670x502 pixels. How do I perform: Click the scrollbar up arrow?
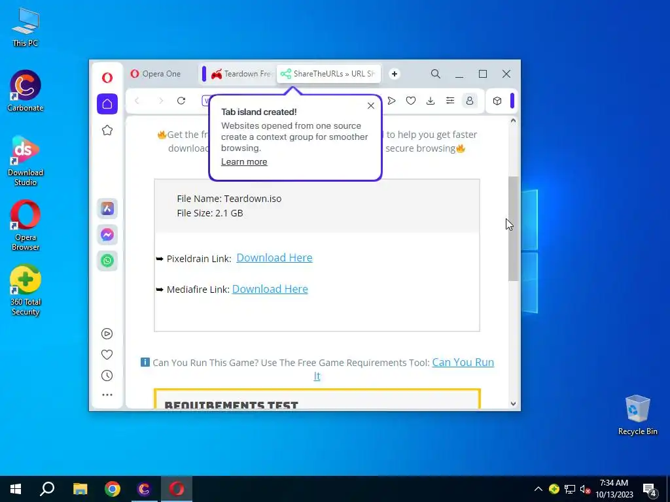point(513,121)
